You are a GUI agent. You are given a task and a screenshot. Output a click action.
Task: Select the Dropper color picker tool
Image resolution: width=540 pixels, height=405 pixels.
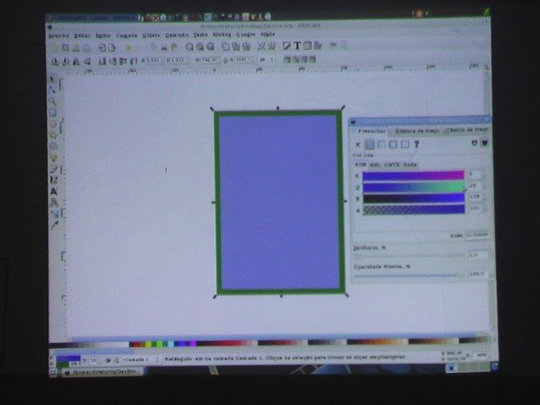[53, 224]
